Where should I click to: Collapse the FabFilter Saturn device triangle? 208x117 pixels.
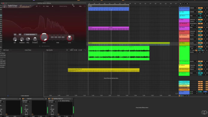click(x=51, y=99)
